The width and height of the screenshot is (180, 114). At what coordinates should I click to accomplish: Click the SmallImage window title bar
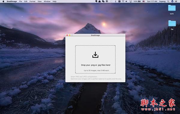tap(95, 35)
